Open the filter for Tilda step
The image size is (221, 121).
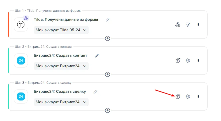188,24
